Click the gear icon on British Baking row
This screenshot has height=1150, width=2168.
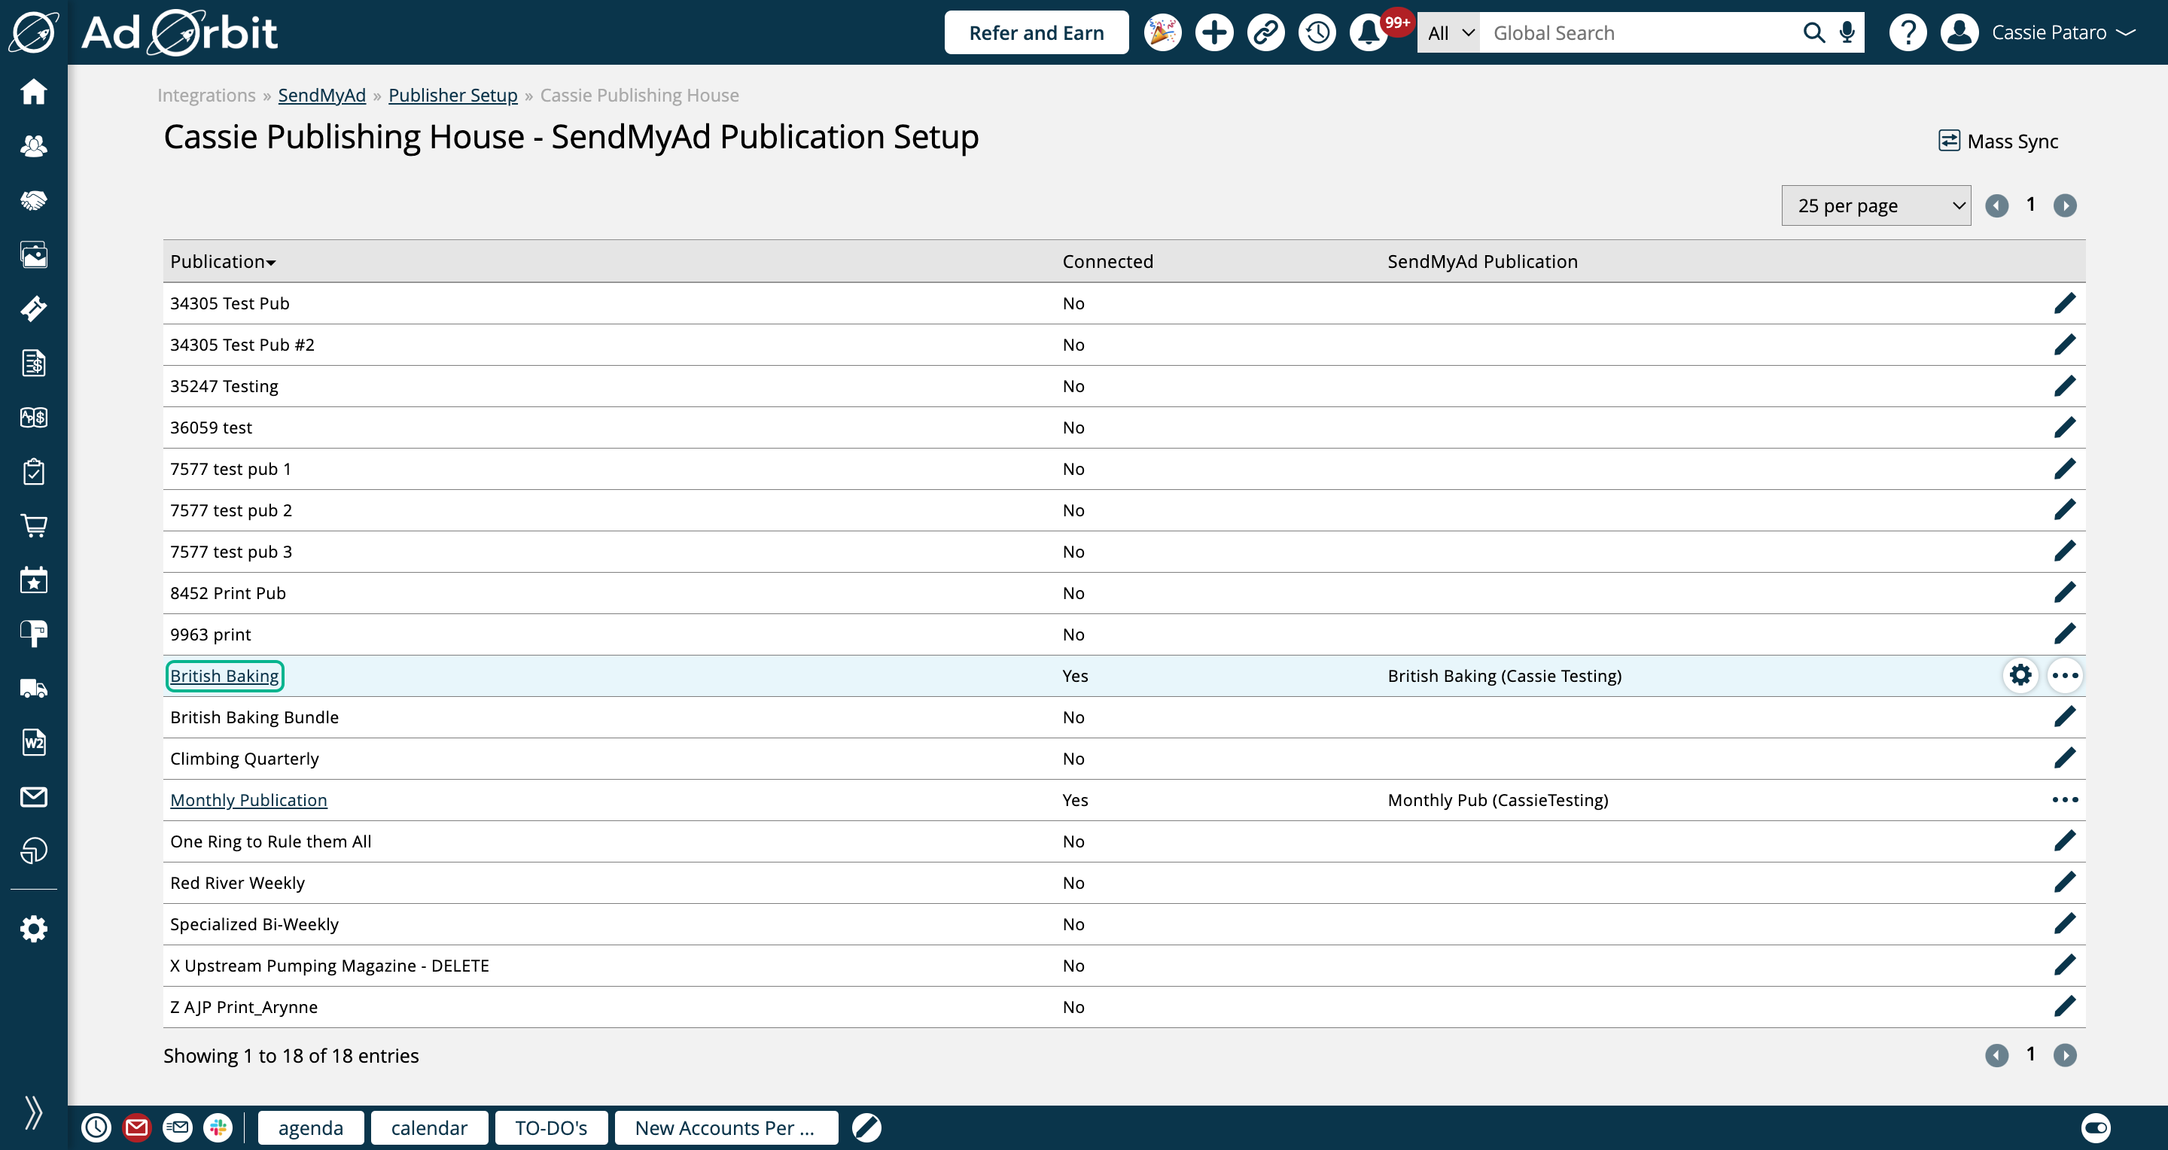coord(2020,674)
